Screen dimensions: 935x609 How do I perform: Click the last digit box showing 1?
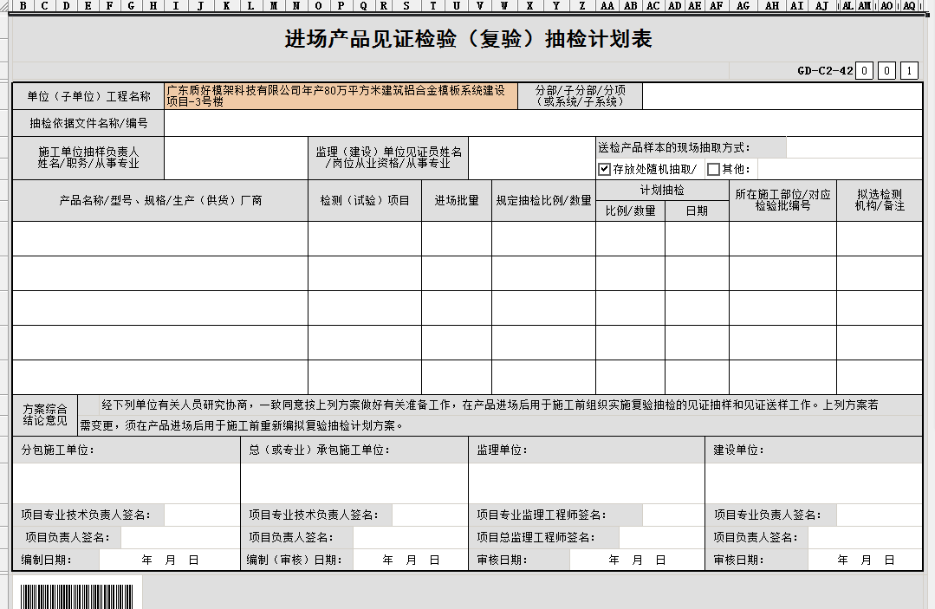[909, 71]
